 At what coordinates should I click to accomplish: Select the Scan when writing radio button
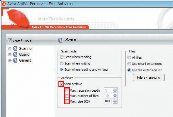[x=62, y=63]
